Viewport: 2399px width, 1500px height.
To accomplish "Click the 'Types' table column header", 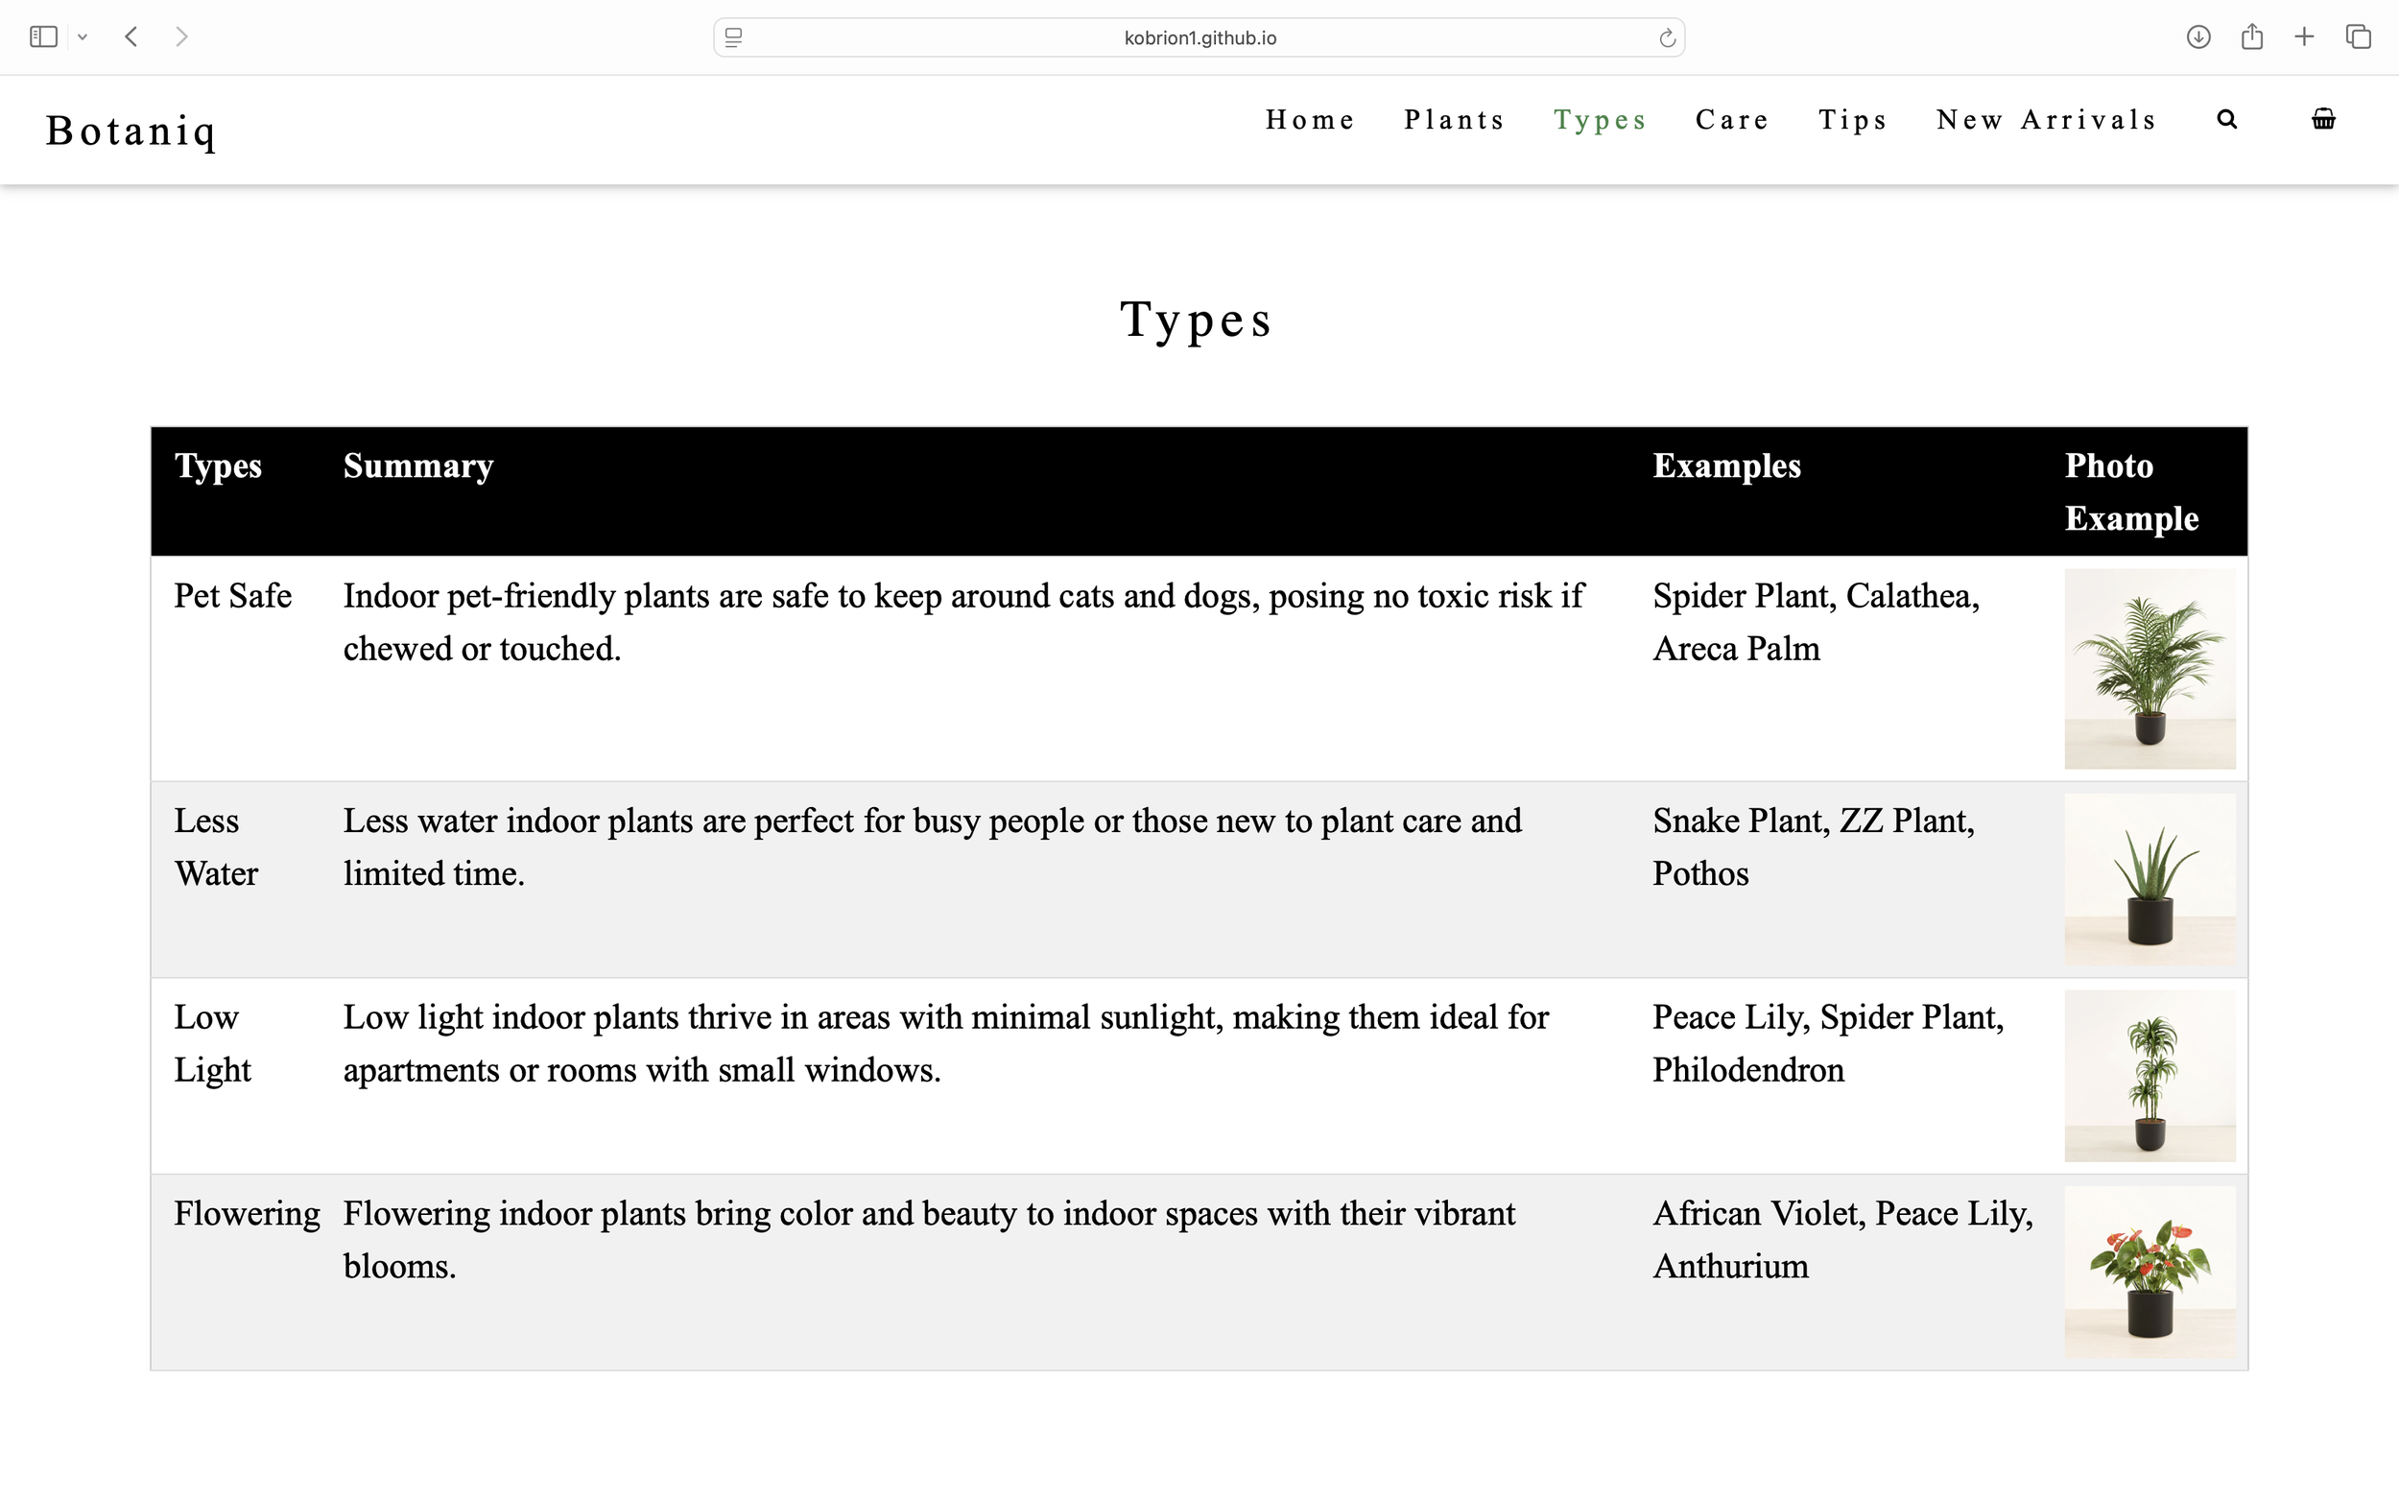I will [x=218, y=466].
